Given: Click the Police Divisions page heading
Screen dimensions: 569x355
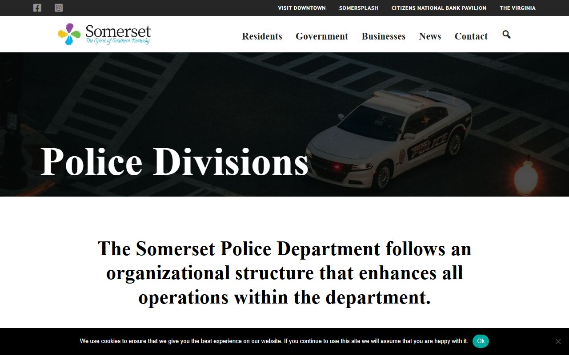Looking at the screenshot, I should [174, 161].
